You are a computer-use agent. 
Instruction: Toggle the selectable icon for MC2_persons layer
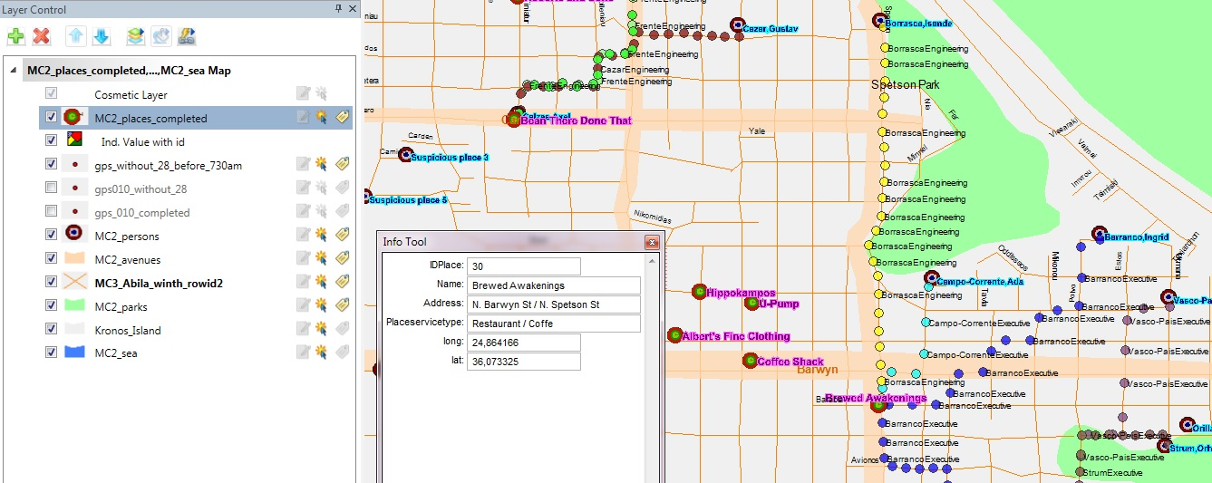[322, 236]
